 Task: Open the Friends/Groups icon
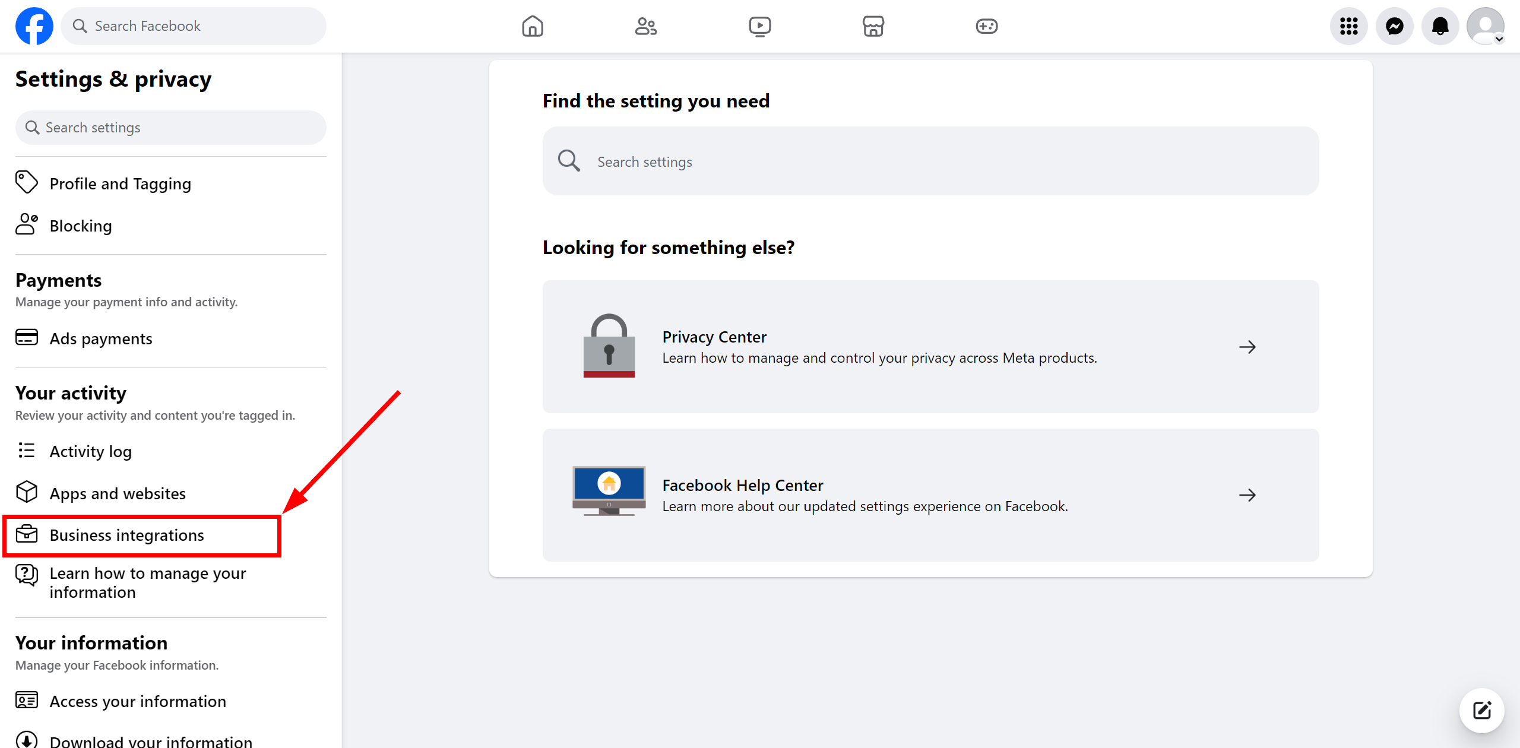pos(645,26)
